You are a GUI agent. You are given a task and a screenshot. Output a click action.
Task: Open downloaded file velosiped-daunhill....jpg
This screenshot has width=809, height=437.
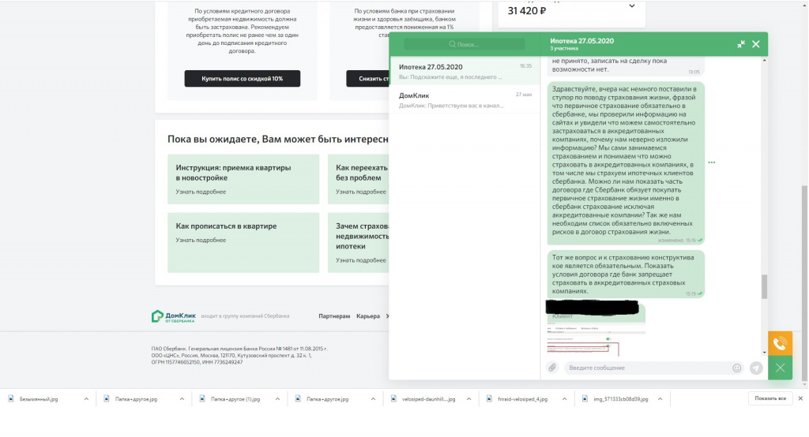coord(428,399)
